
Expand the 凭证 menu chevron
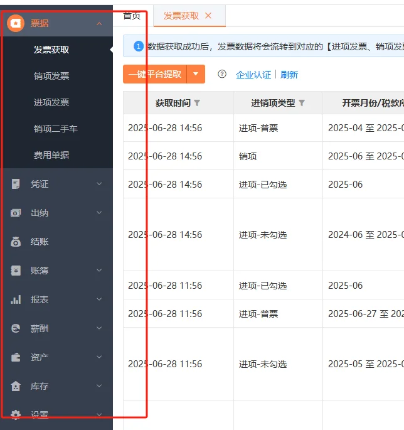(99, 183)
